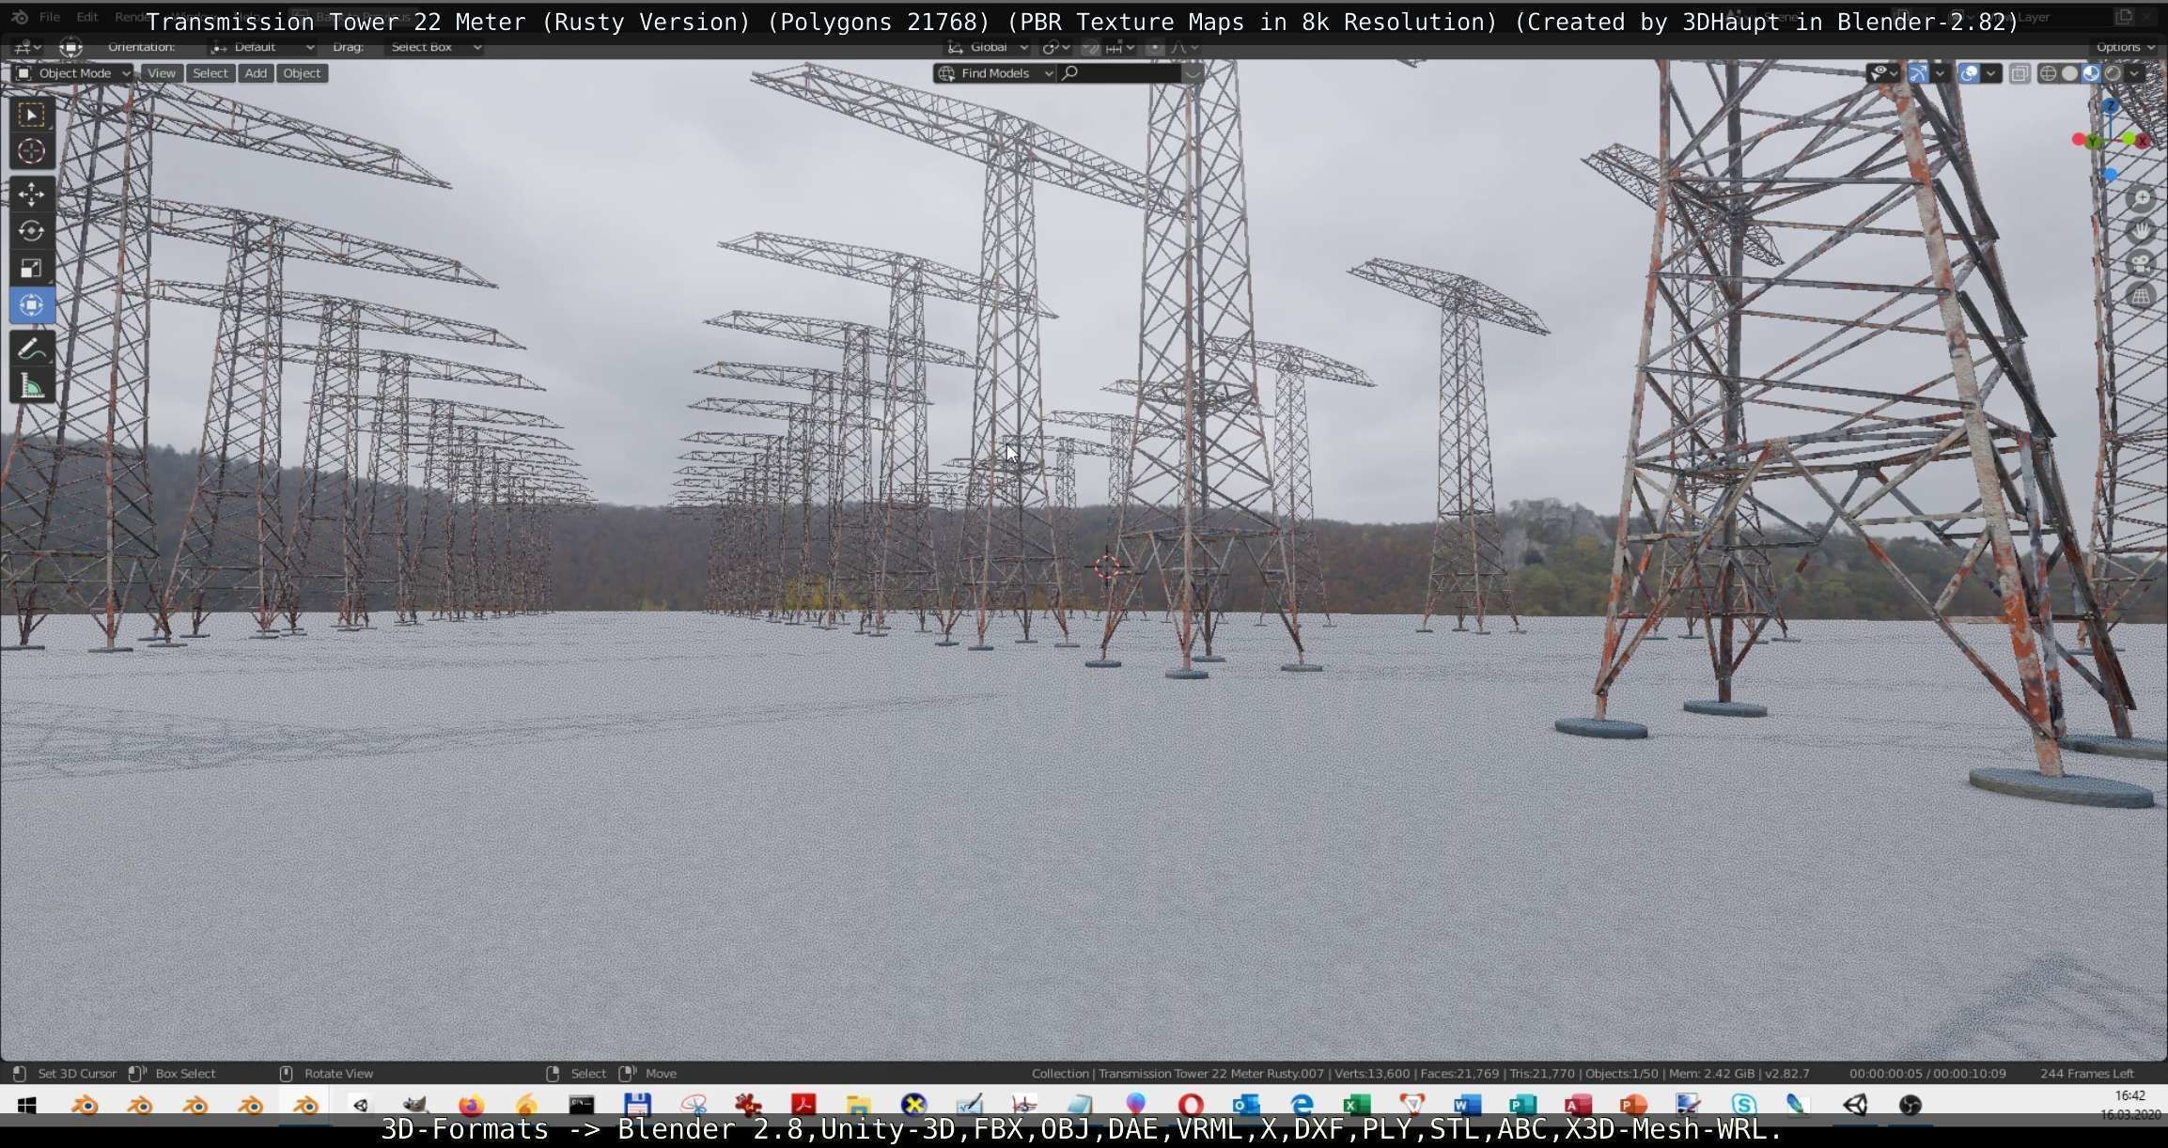Open GIMP from the taskbar
The height and width of the screenshot is (1148, 2168).
[x=415, y=1105]
